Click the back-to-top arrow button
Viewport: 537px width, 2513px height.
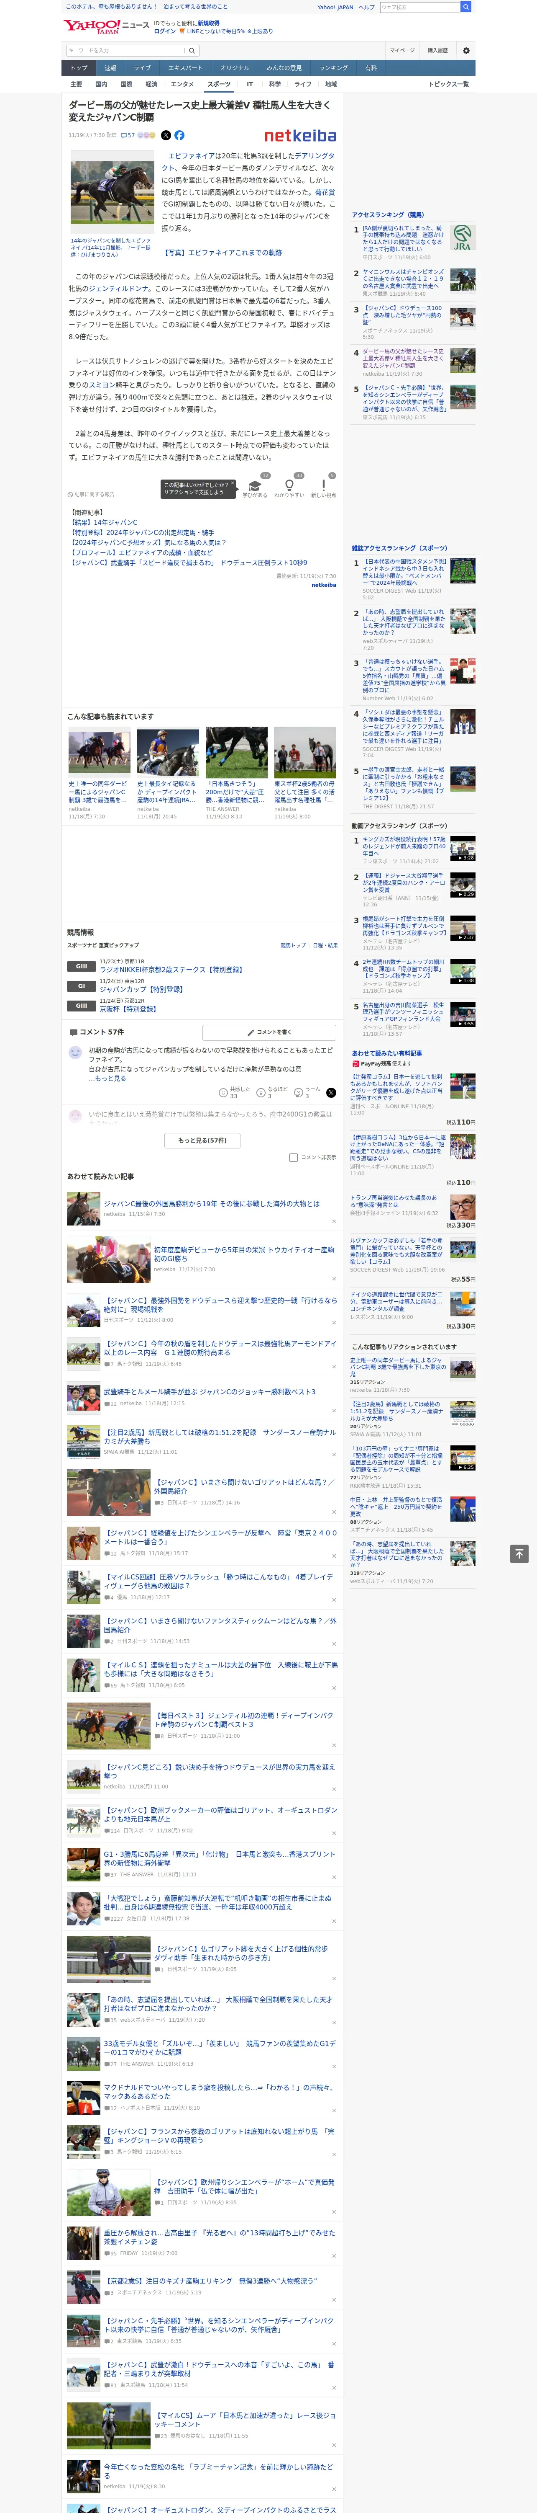pos(519,1553)
